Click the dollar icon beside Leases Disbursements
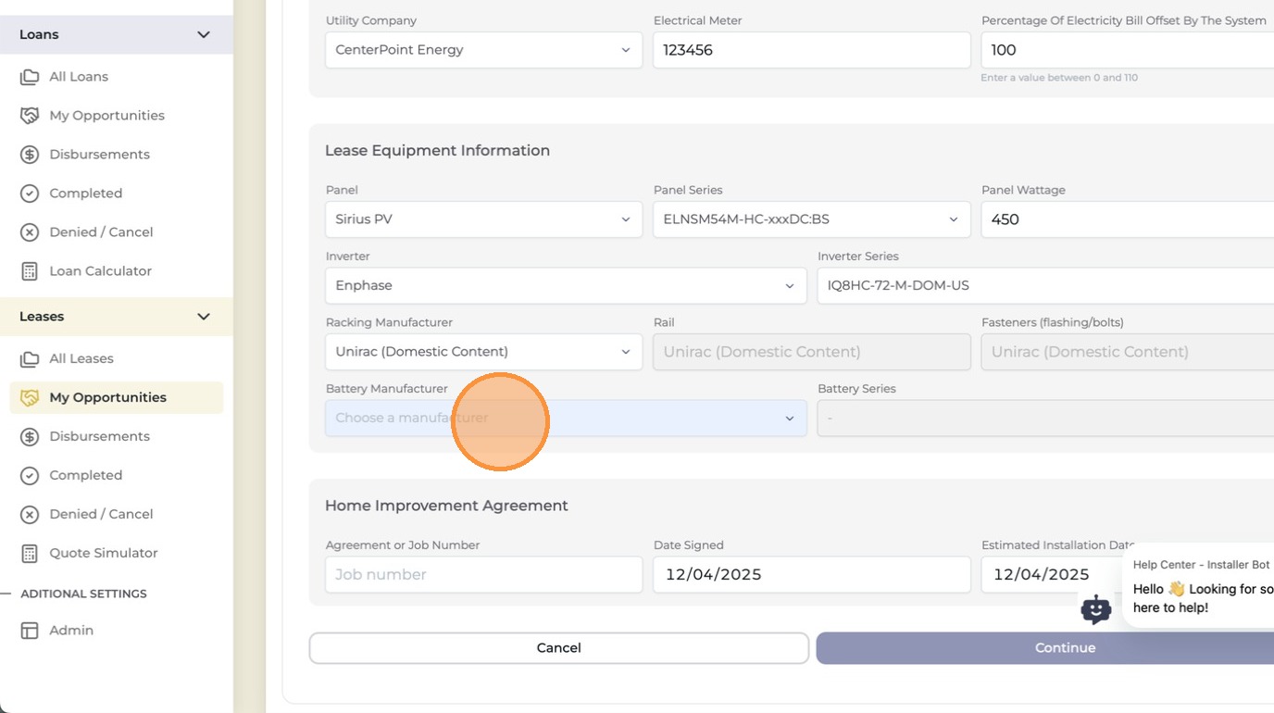Viewport: 1274px width, 713px height. (30, 436)
